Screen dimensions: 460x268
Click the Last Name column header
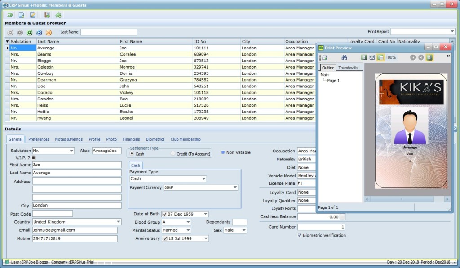(x=77, y=41)
